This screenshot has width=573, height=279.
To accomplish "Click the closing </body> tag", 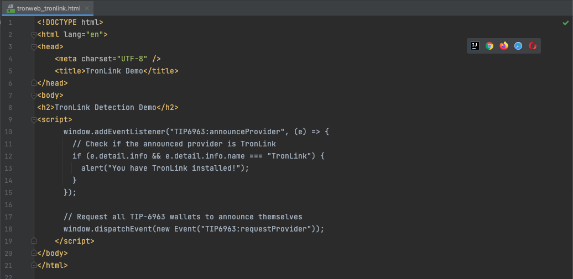I will [52, 253].
